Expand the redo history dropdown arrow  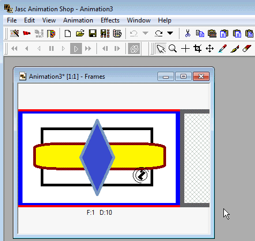(170, 33)
